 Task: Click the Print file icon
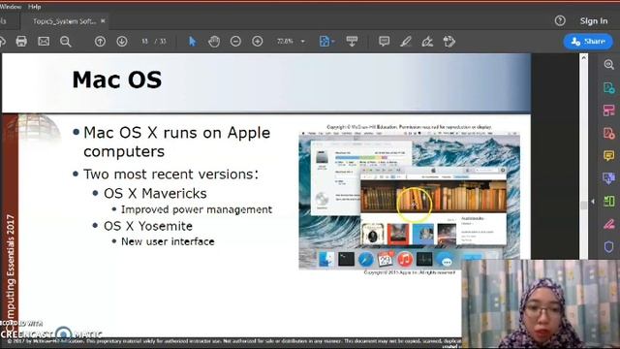click(21, 41)
